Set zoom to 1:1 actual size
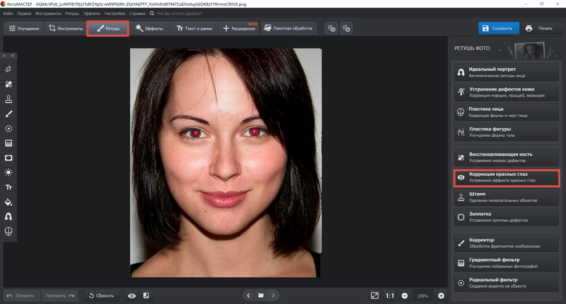 390,296
